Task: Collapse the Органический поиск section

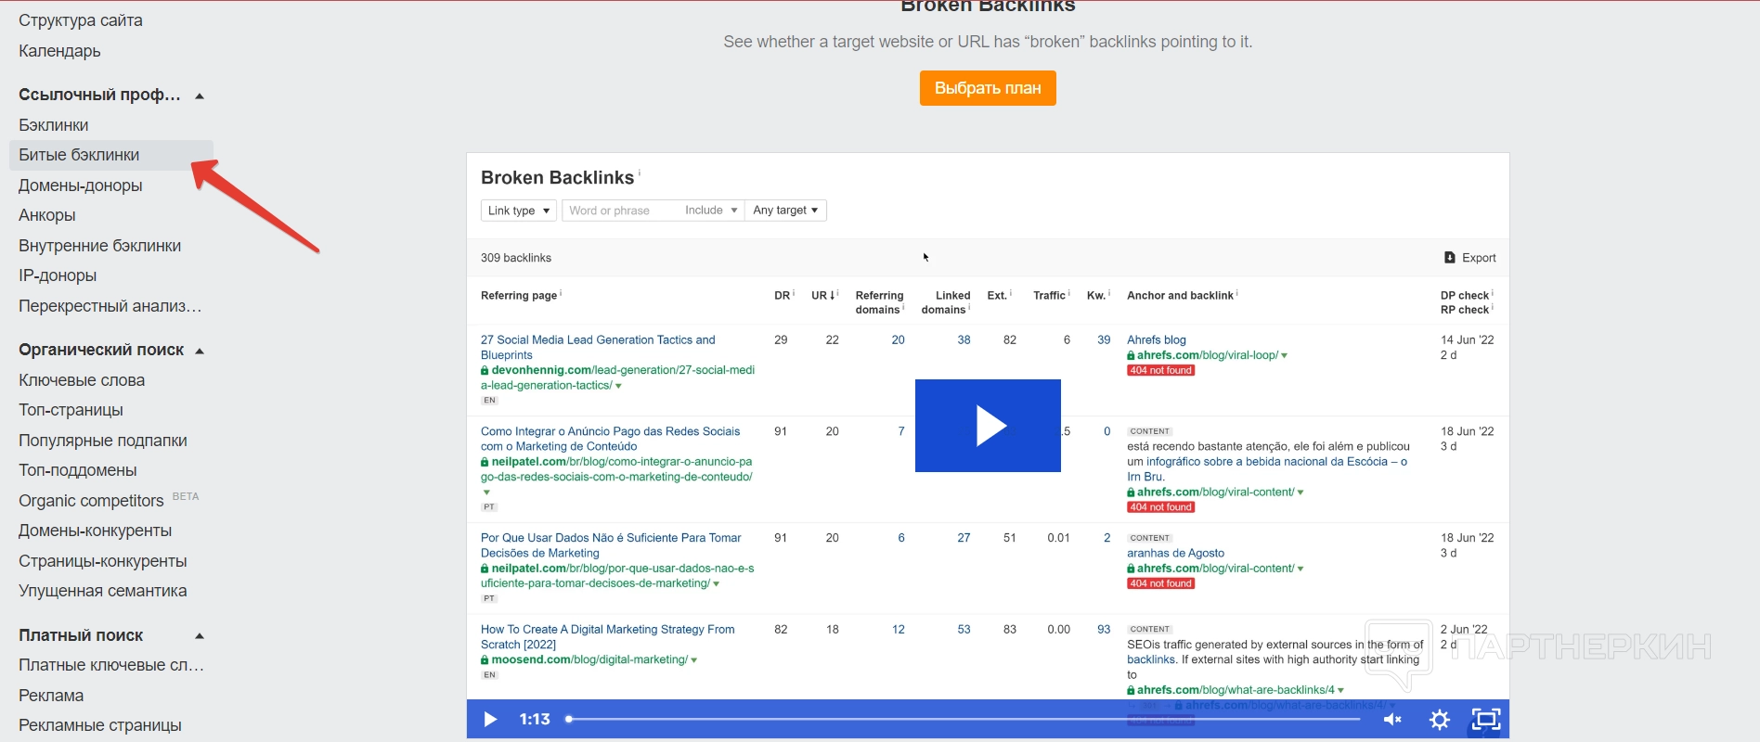Action: (x=200, y=351)
